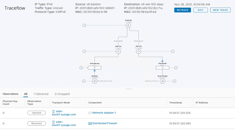Click the ipv6-mgmt-seg segment icon
The width and height of the screenshot is (235, 130).
pyautogui.click(x=95, y=68)
